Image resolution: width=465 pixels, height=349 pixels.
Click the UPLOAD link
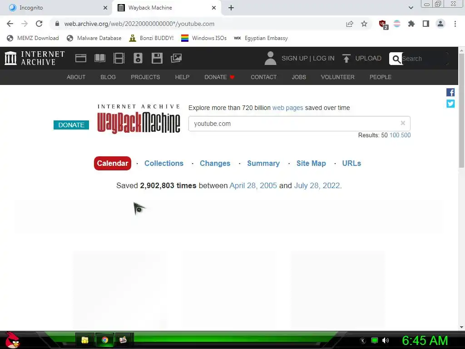coord(368,58)
